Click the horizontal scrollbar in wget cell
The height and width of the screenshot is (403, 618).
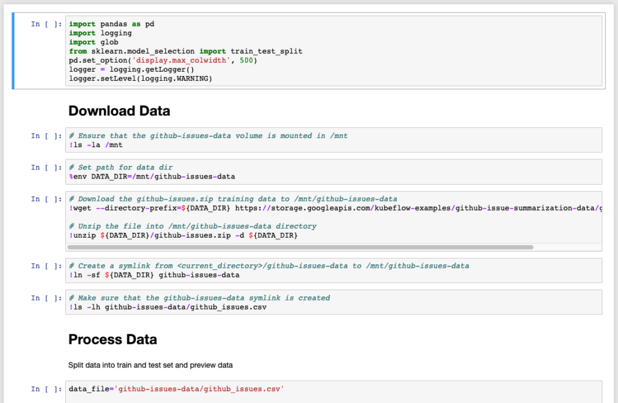click(x=301, y=247)
